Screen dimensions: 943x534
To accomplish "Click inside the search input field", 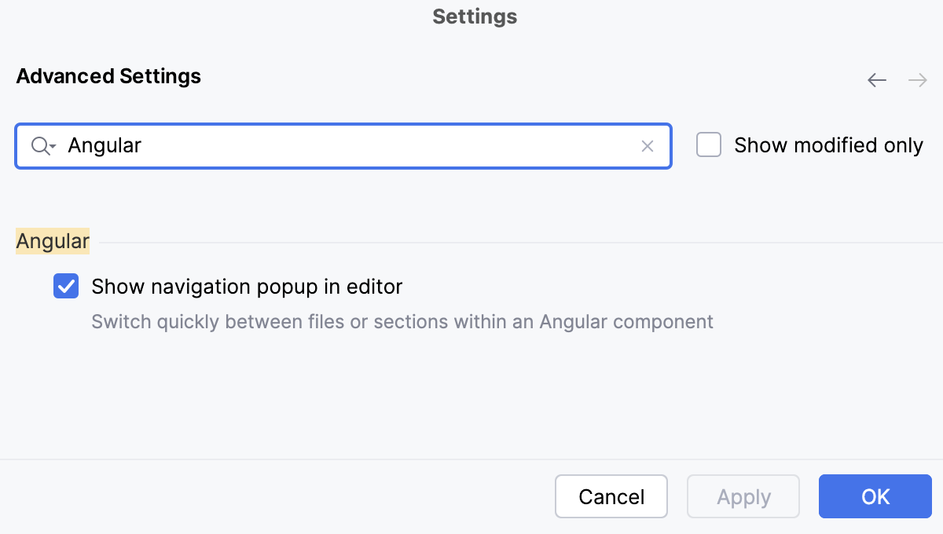I will click(314, 146).
